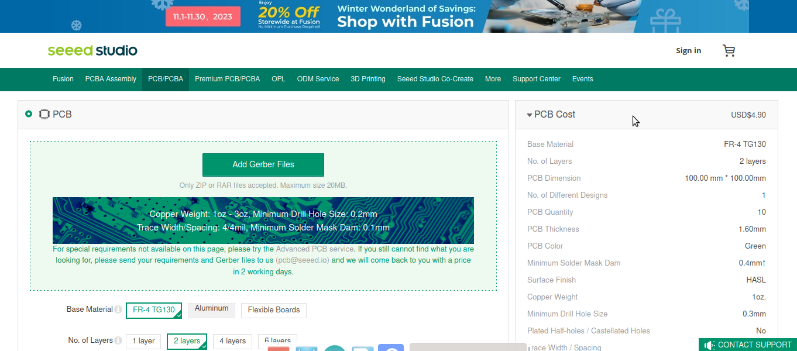Click No. of Layers info icon

(118, 340)
